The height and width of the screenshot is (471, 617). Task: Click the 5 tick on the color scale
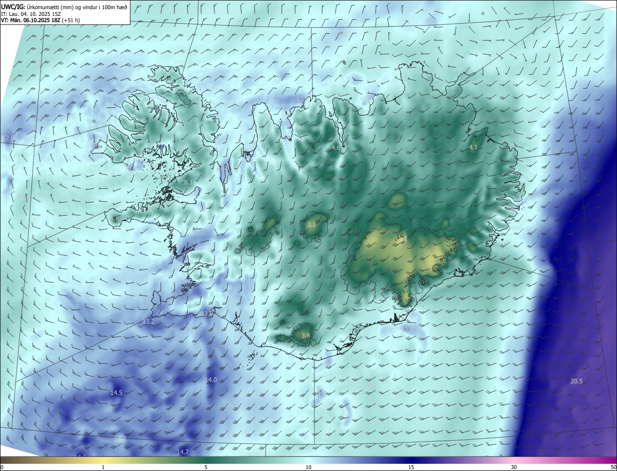[x=206, y=467]
